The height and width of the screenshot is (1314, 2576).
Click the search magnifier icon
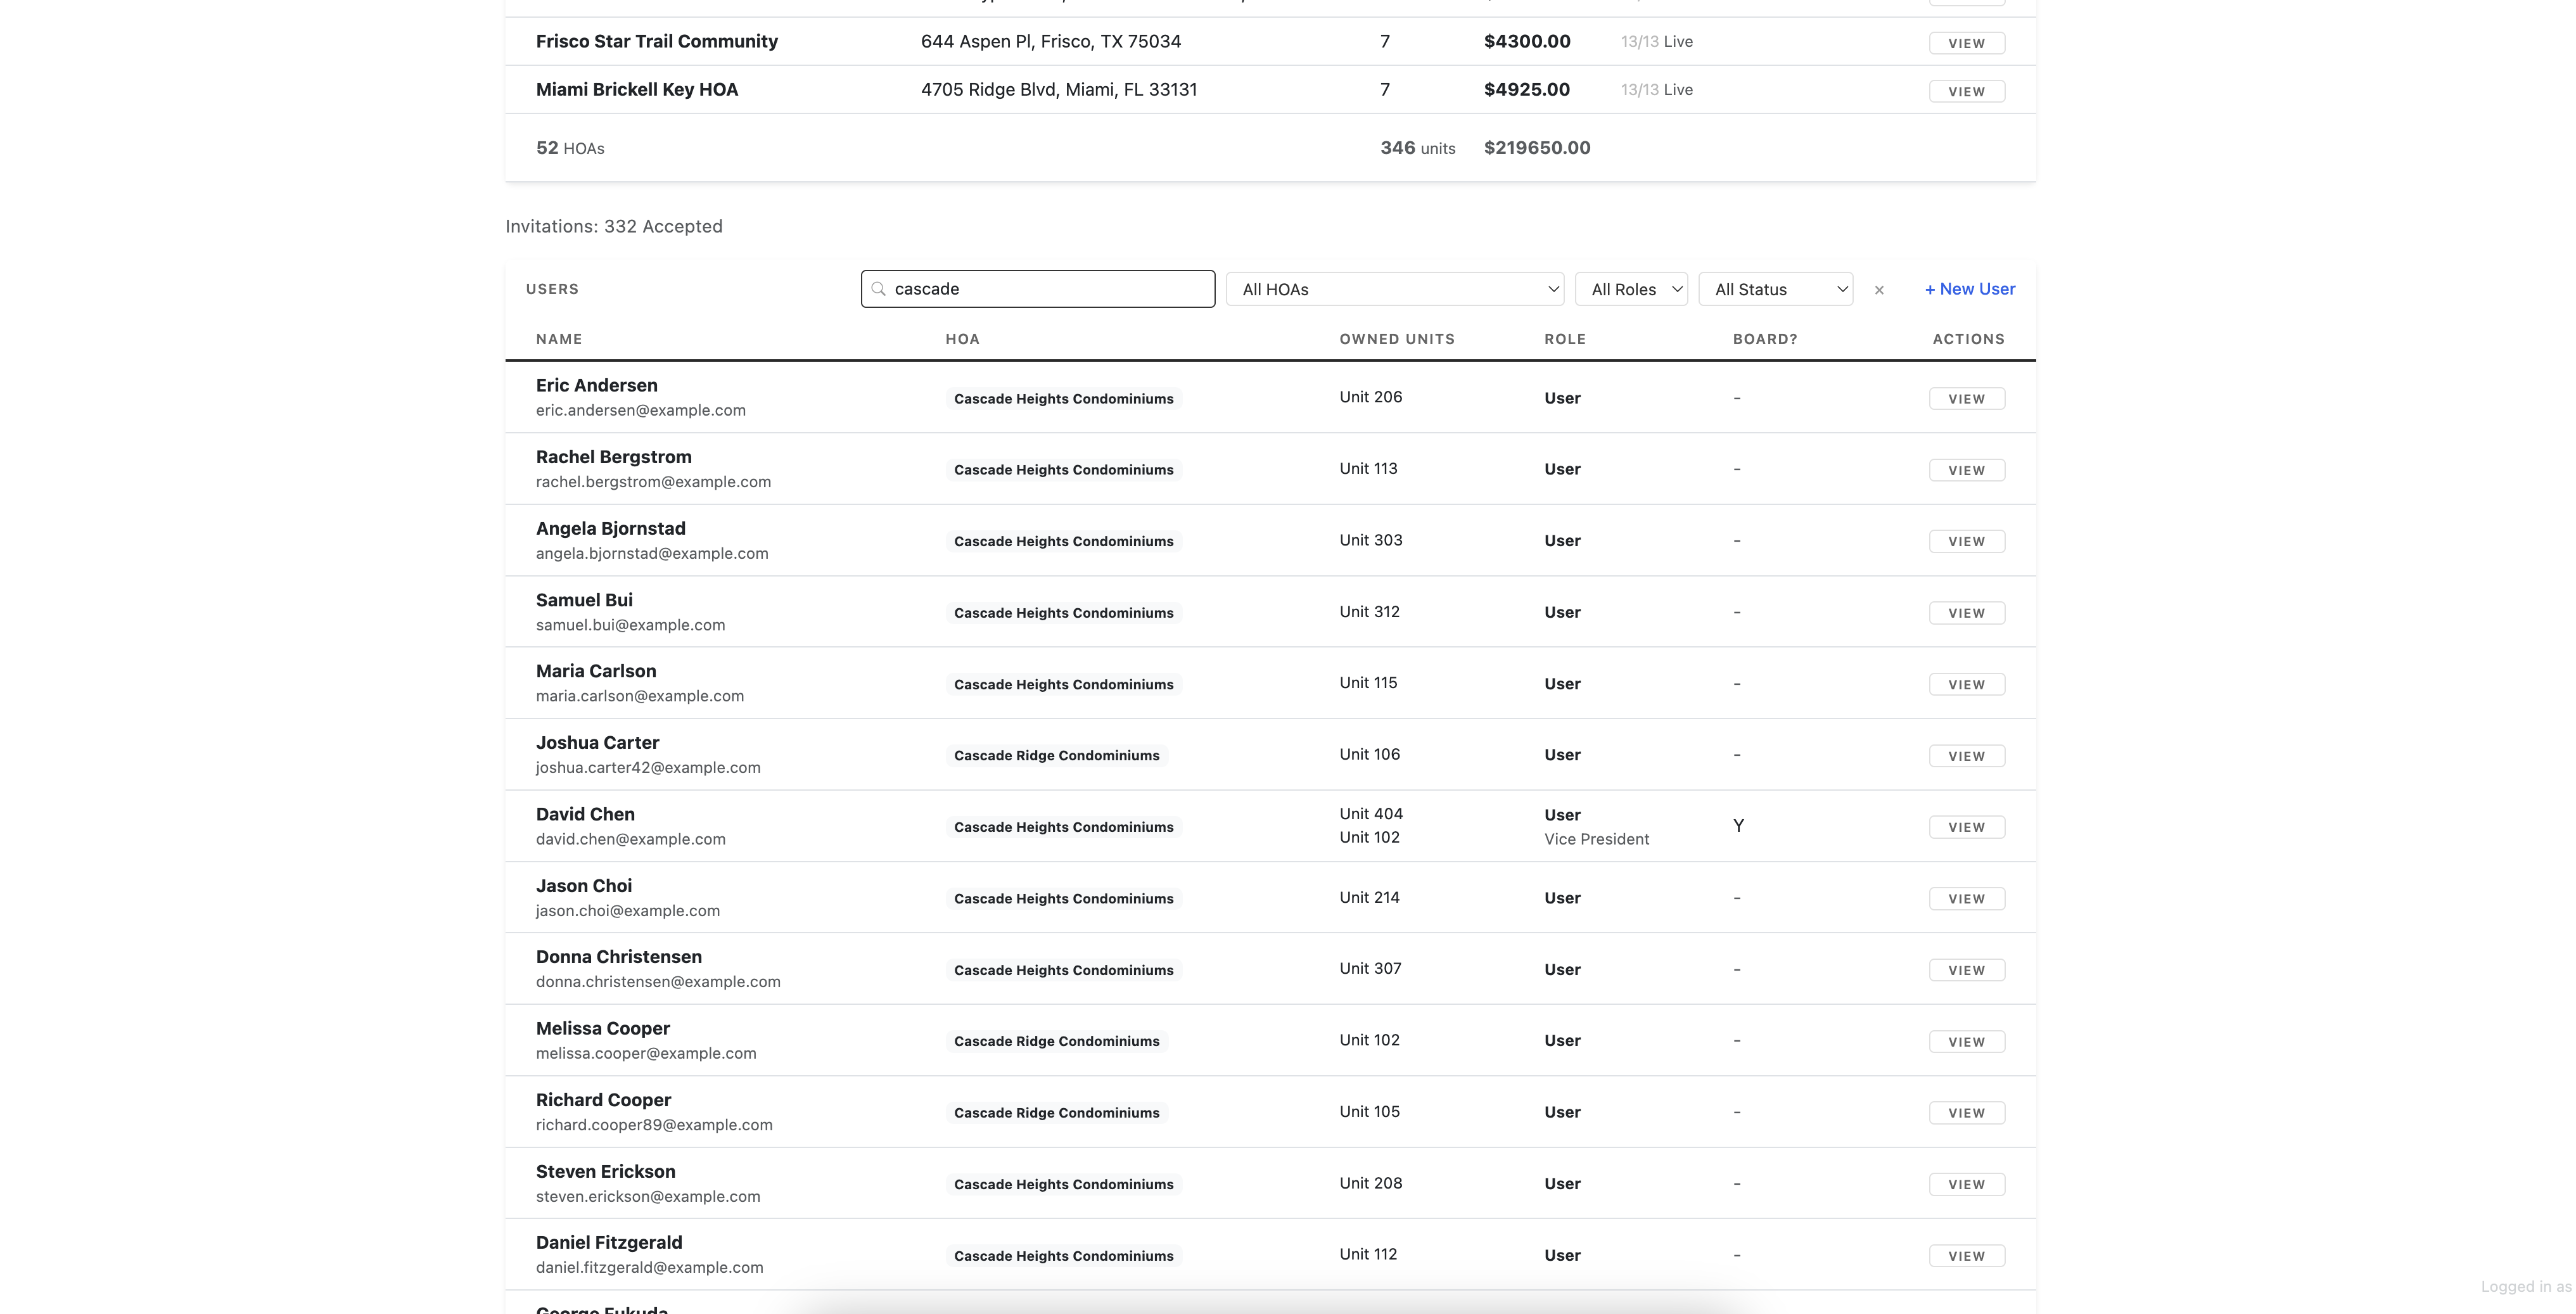coord(878,289)
